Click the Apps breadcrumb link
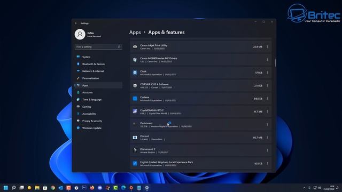 click(x=135, y=33)
